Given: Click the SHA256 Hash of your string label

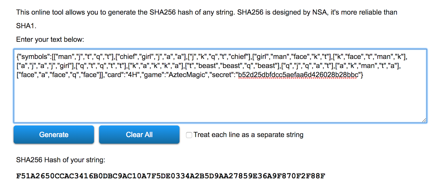Looking at the screenshot, I should (60, 160).
